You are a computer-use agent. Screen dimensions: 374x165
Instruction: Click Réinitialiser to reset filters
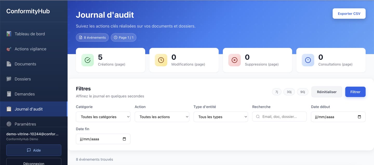[327, 92]
